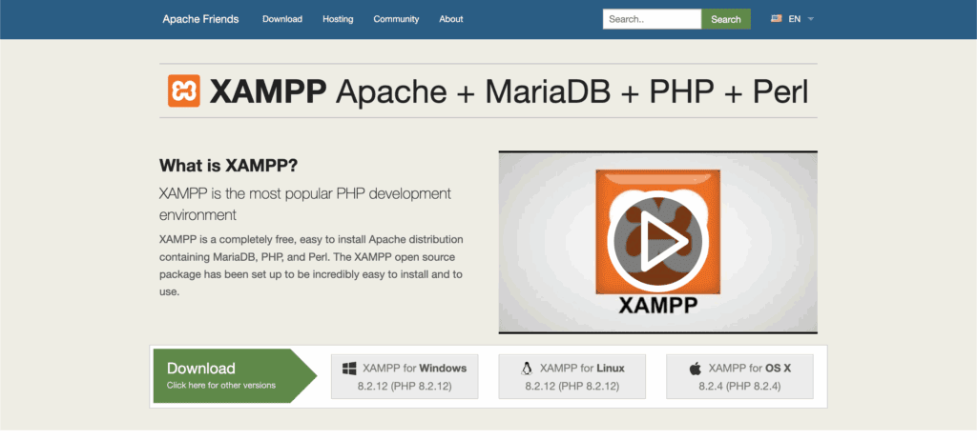Download XAMPP for Linux 8.2.12
The image size is (977, 440).
click(x=572, y=376)
